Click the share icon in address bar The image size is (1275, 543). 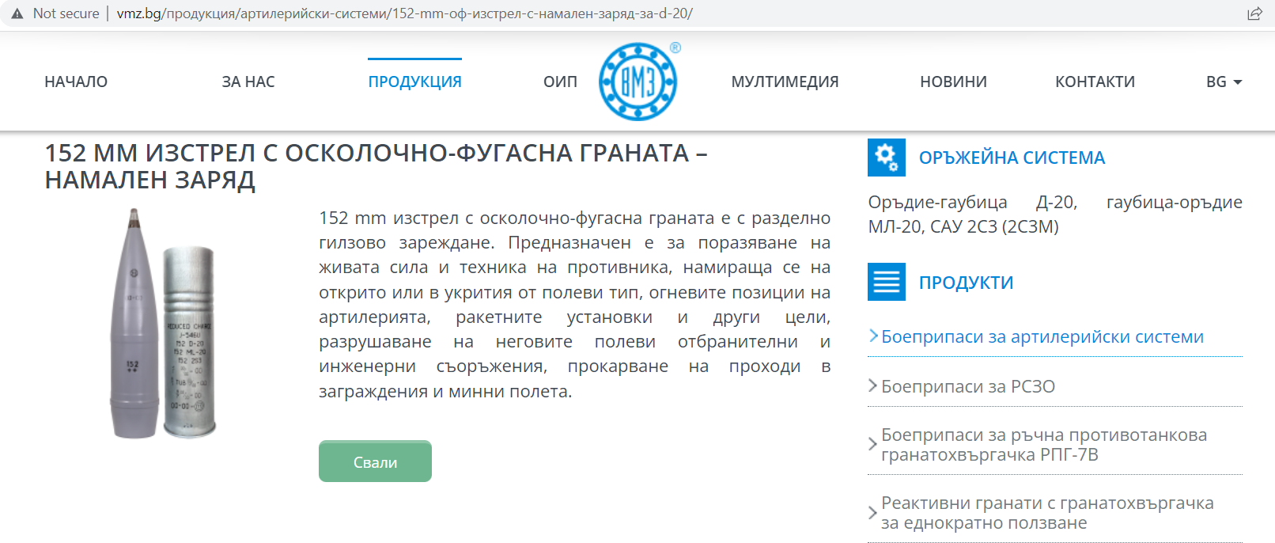coord(1254,13)
